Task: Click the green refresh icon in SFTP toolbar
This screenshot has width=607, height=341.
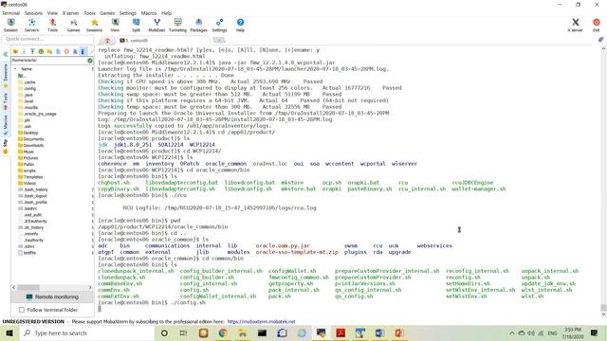Action: click(x=41, y=51)
